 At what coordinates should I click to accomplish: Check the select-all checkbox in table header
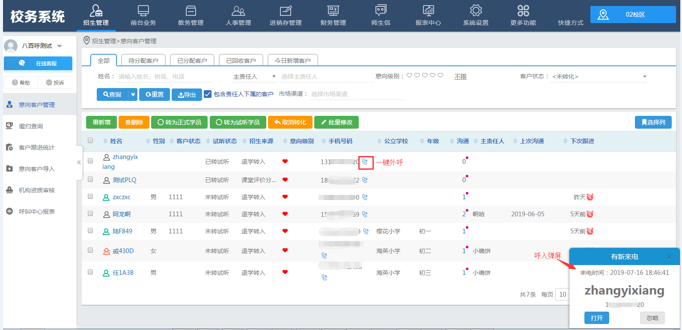click(x=90, y=141)
